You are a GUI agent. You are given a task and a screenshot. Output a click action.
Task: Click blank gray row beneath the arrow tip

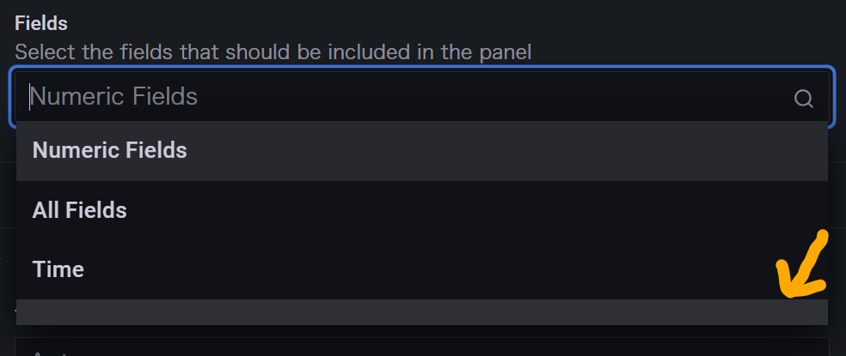(788, 312)
